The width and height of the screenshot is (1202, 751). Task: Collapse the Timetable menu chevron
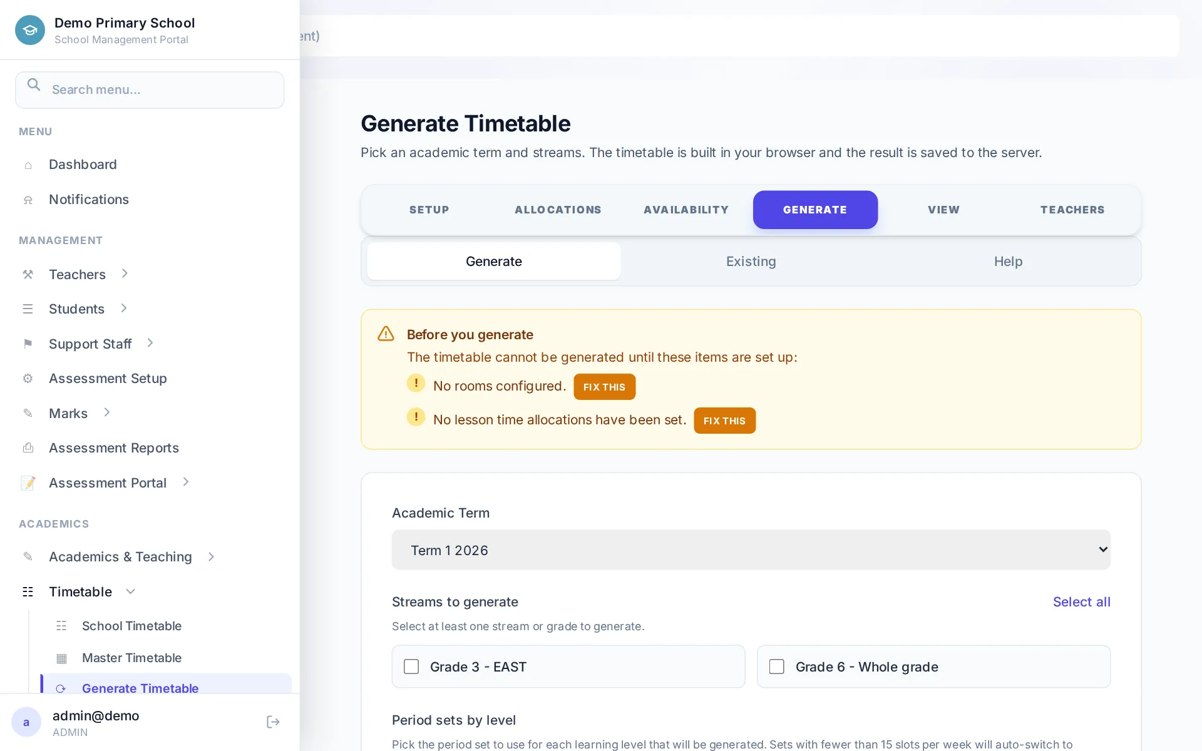tap(130, 591)
